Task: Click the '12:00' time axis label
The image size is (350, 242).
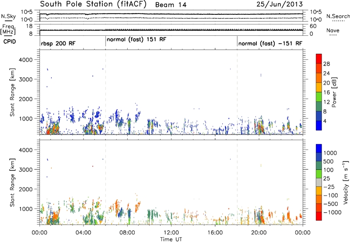Action: [171, 233]
